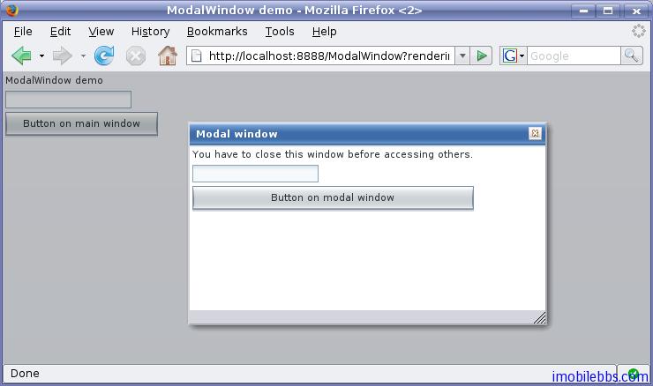Click the 'ModalWindow demo' page heading text
Image resolution: width=653 pixels, height=386 pixels.
(54, 80)
